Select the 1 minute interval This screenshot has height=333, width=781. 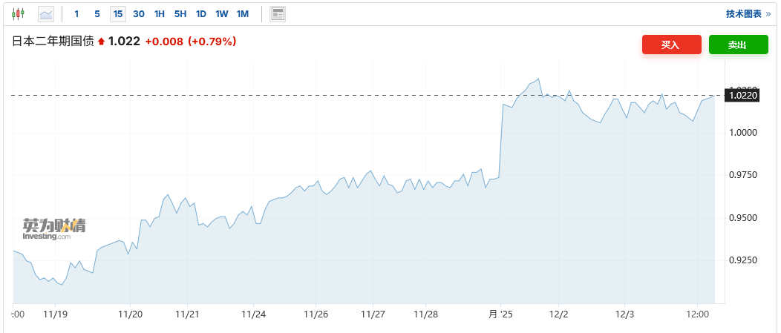[x=76, y=13]
